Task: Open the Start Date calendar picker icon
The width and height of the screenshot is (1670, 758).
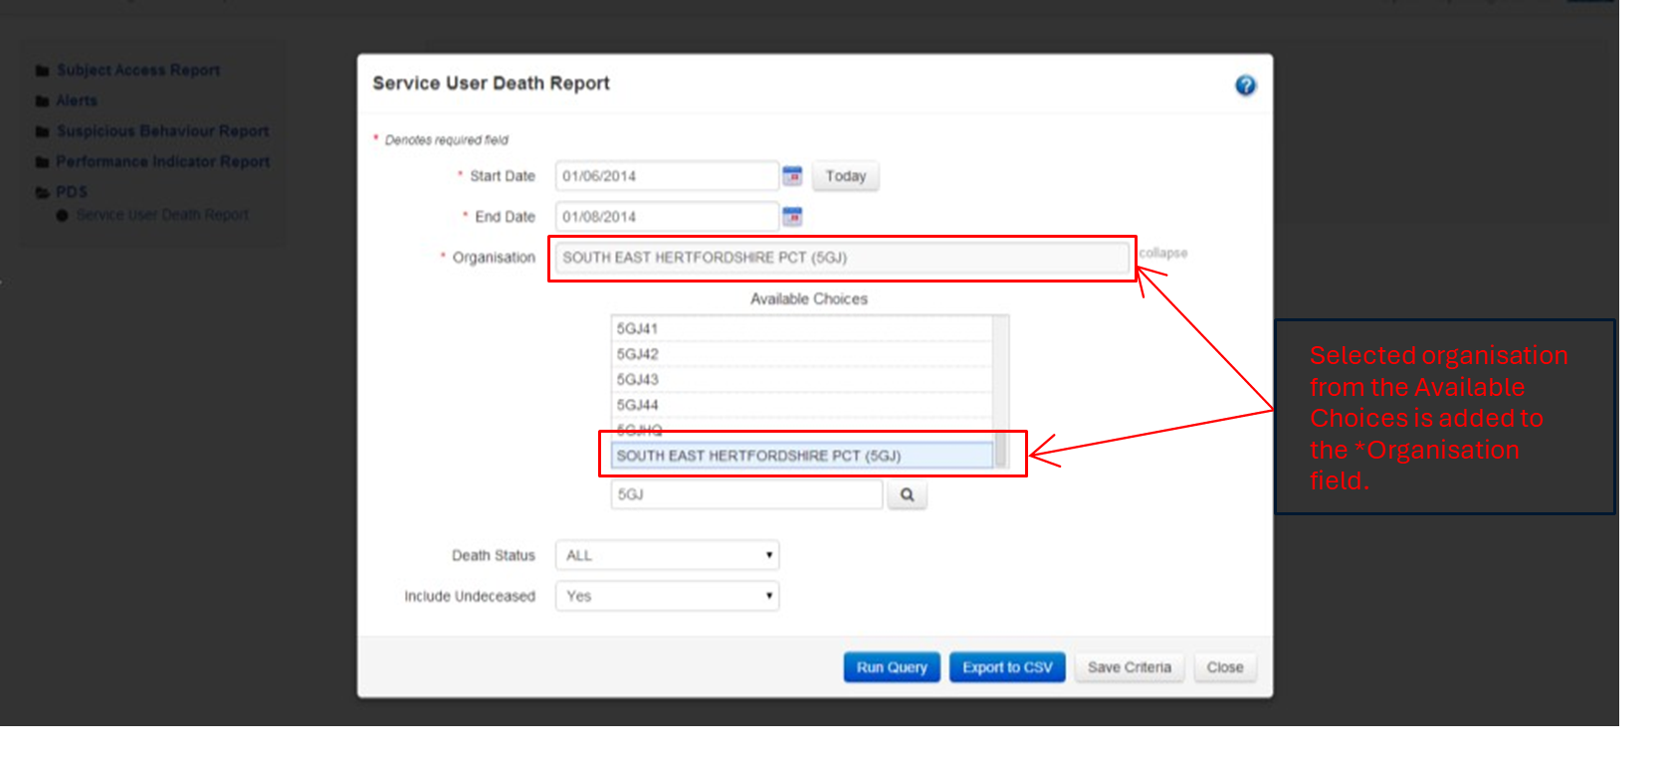Action: 792,176
